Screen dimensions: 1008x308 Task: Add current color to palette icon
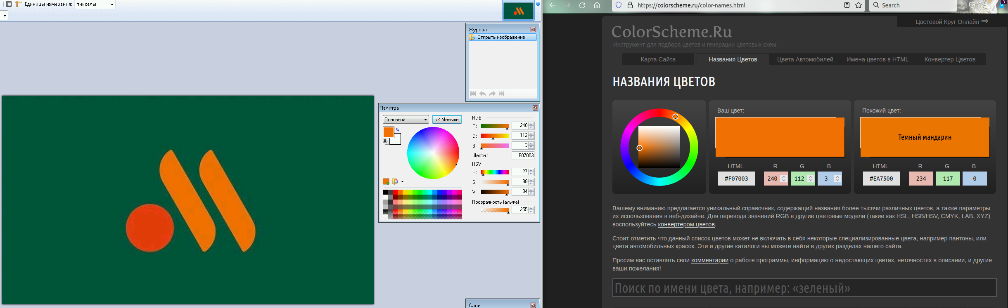coord(386,181)
